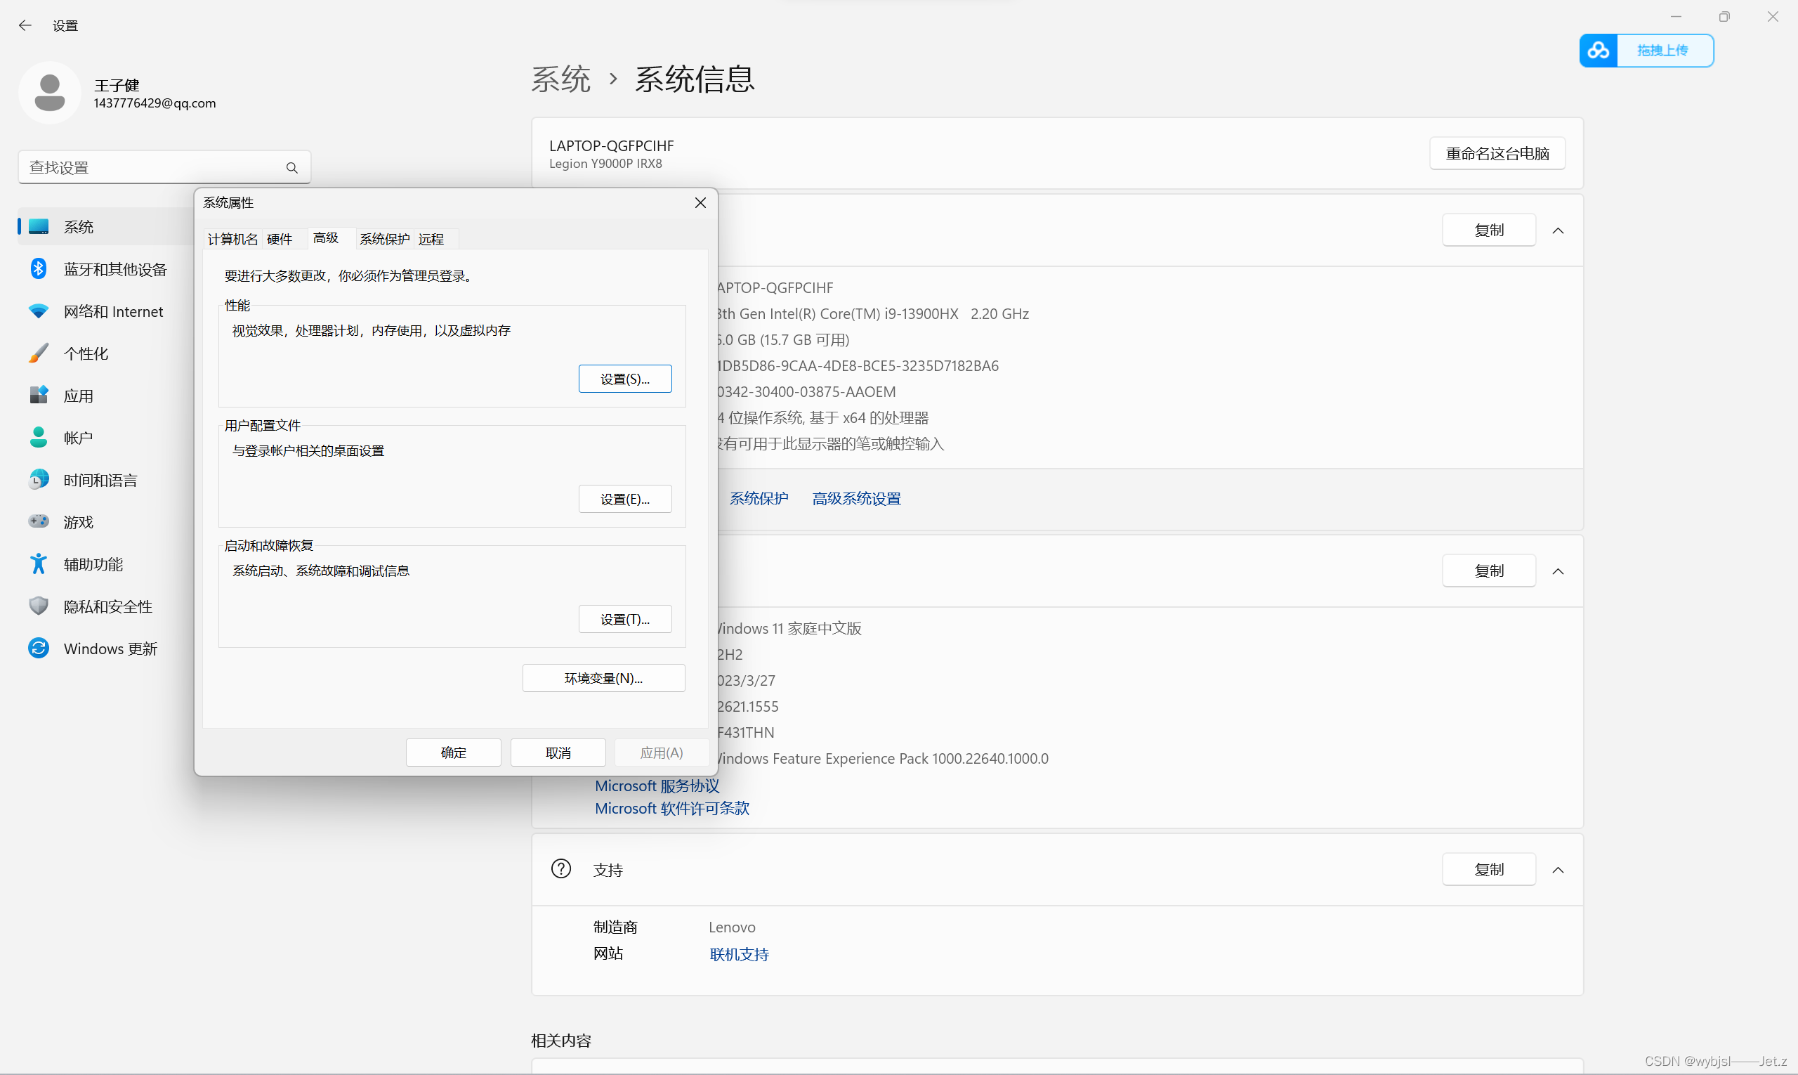Click the device name LAPTOP-QGFPCIHF header
The width and height of the screenshot is (1798, 1075).
[x=611, y=145]
